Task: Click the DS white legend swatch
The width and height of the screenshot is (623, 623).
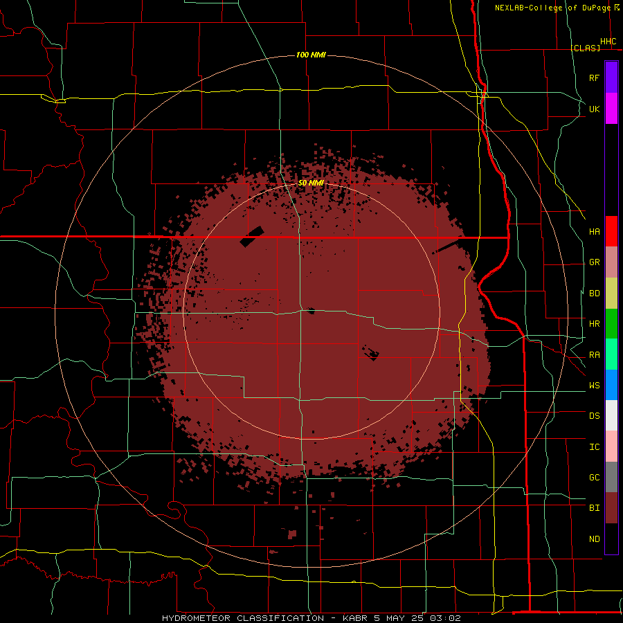Action: click(x=611, y=415)
